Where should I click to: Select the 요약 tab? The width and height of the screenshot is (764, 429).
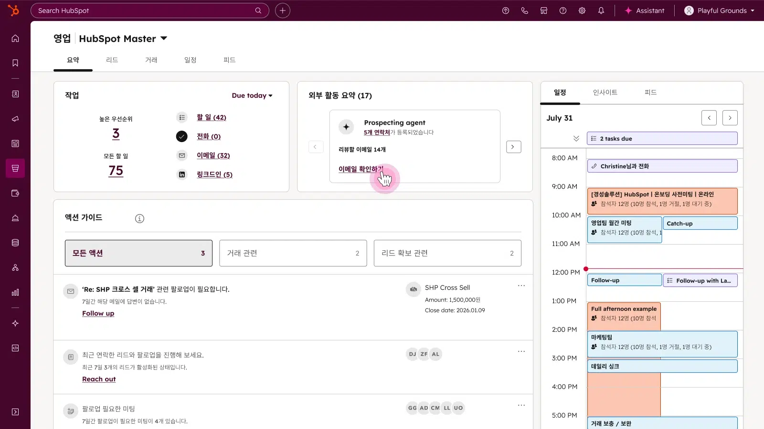pos(73,60)
